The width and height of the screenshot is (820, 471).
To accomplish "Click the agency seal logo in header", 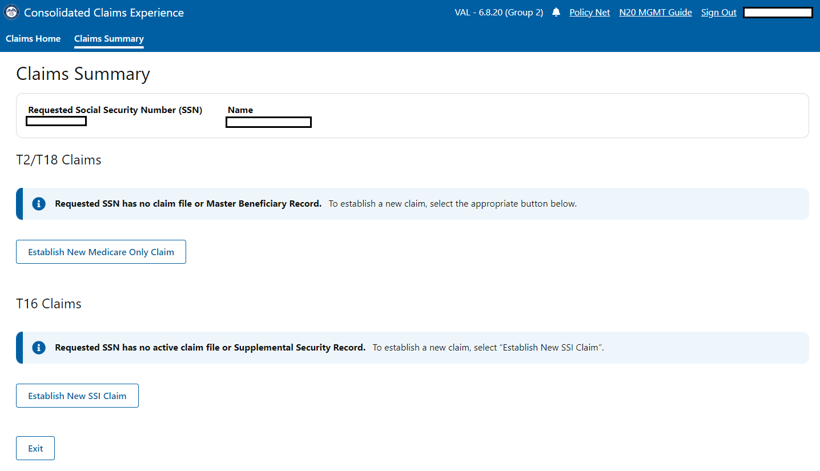I will point(11,13).
